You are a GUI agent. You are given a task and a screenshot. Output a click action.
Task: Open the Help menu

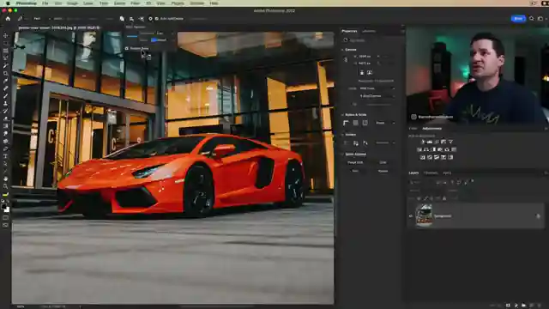pos(214,3)
